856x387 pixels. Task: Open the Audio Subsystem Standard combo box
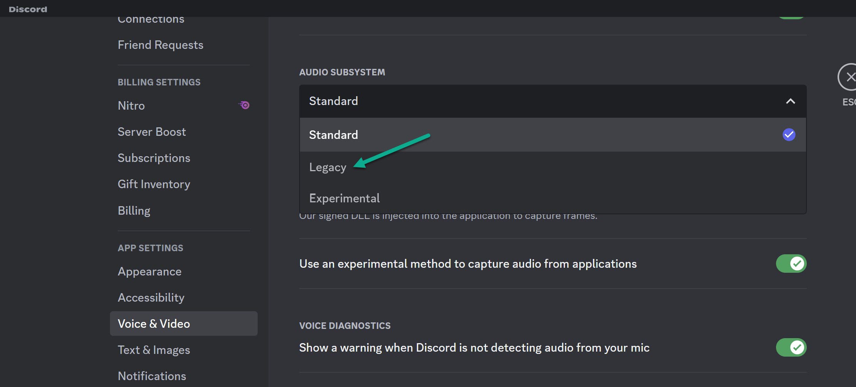coord(553,101)
